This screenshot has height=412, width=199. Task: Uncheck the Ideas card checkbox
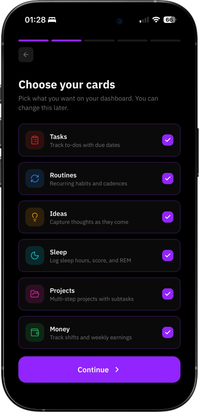coord(168,217)
